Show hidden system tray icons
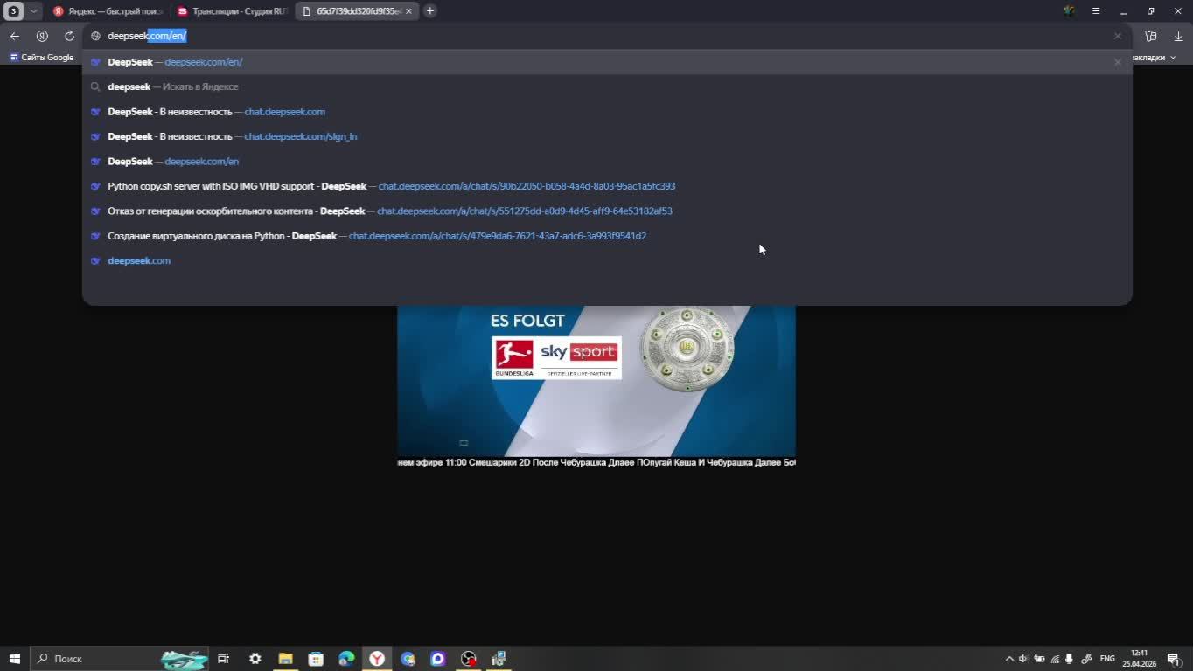Viewport: 1193px width, 671px height. tap(1009, 659)
